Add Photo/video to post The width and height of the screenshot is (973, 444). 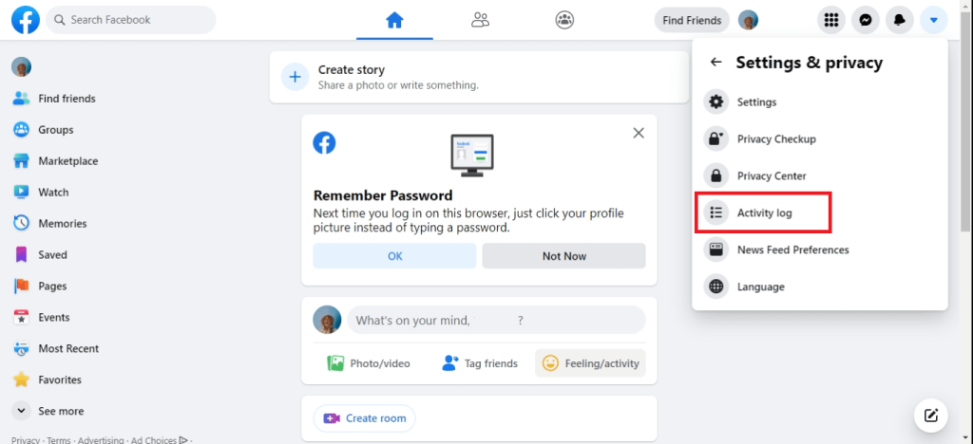369,363
